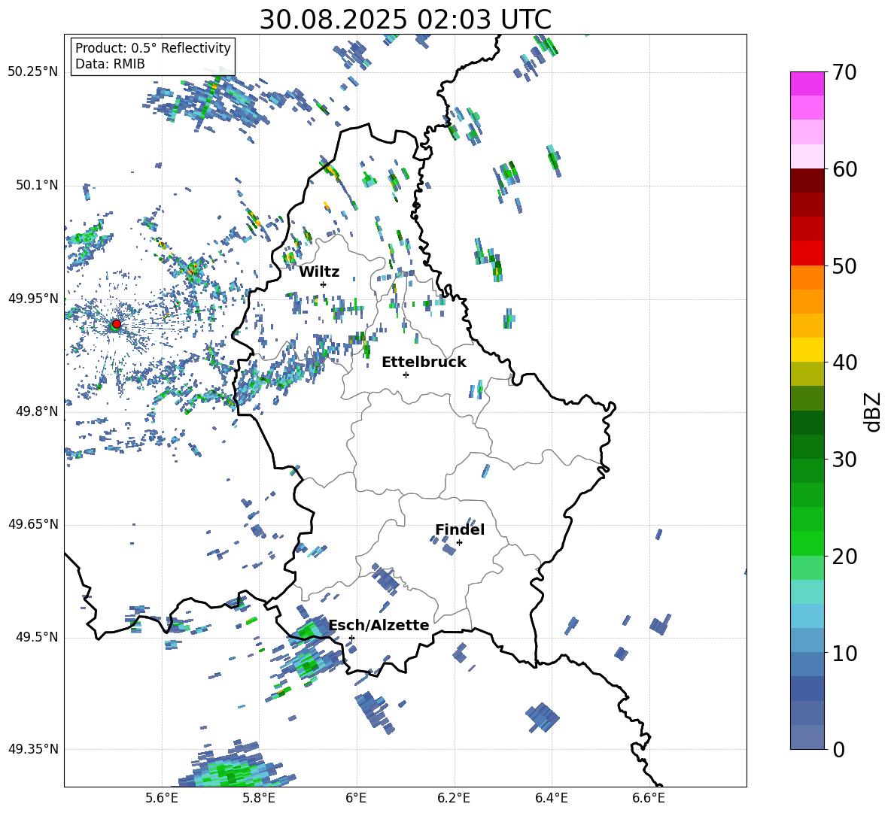Click the 49.95°N latitude label

click(33, 299)
